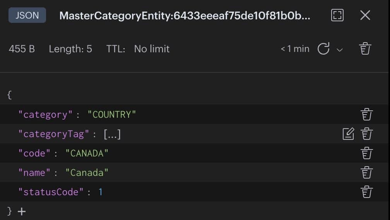The width and height of the screenshot is (390, 220).
Task: Delete the "code" field with trash icon
Action: [366, 153]
